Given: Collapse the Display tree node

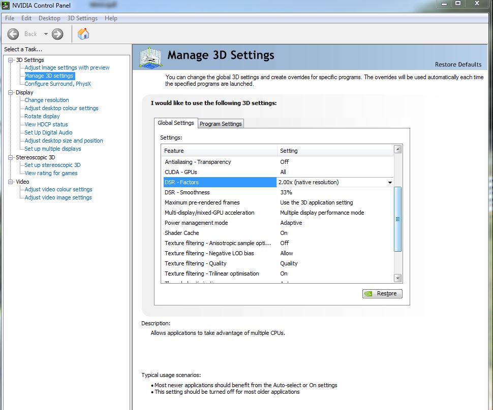Looking at the screenshot, I should pyautogui.click(x=10, y=93).
